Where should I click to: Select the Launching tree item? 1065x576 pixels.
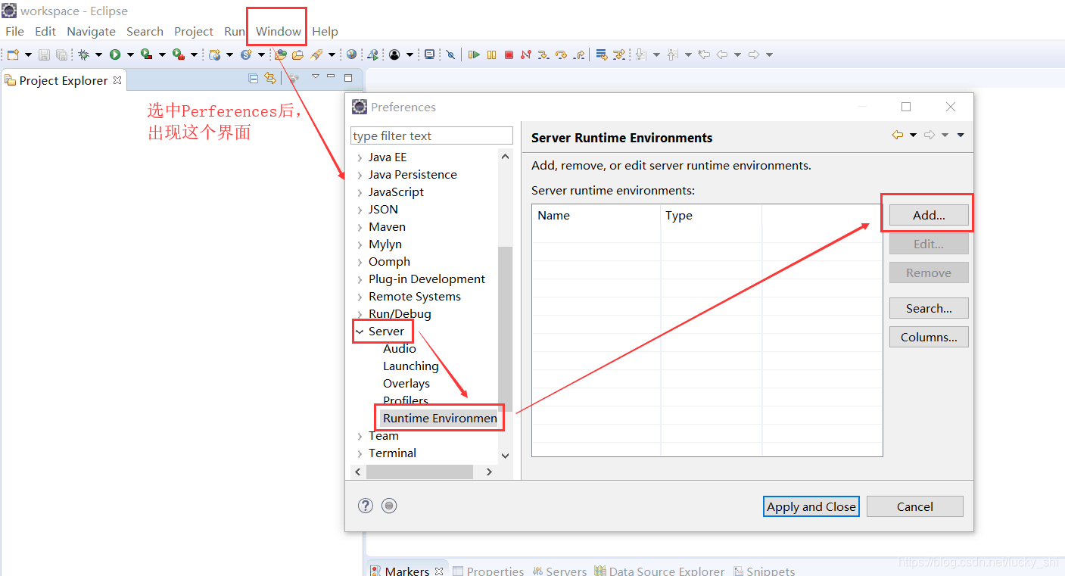[x=410, y=366]
